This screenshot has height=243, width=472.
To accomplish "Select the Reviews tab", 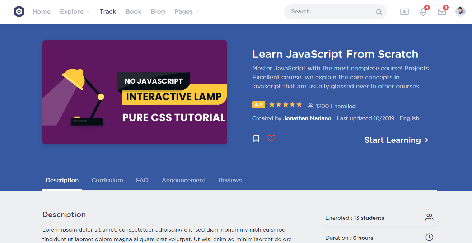I will point(230,180).
